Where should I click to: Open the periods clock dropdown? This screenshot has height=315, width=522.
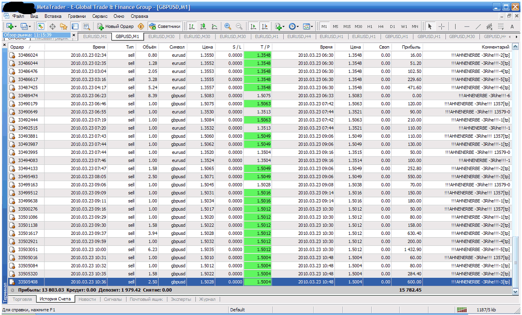294,26
